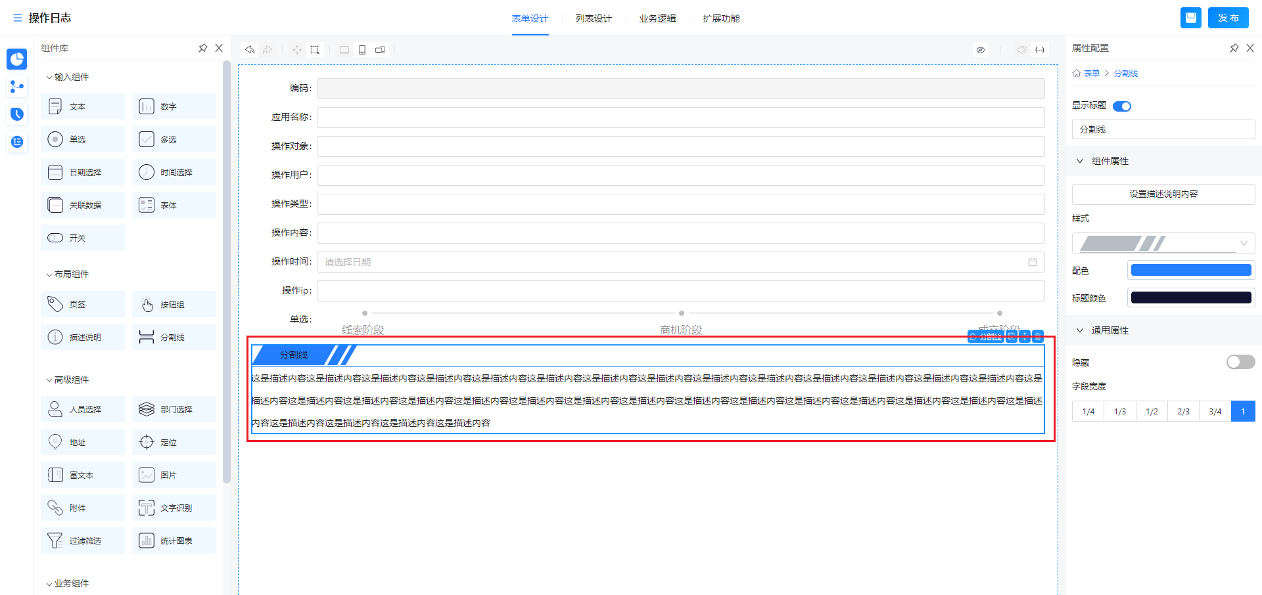
Task: Collapse the 组件属性 section
Action: [x=1080, y=161]
